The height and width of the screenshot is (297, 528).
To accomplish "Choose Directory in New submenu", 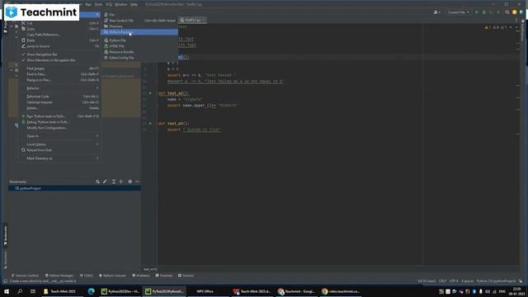I will (x=139, y=26).
